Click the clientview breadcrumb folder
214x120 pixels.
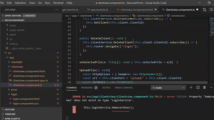coord(86,16)
